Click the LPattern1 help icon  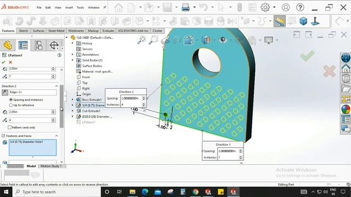click(x=59, y=55)
